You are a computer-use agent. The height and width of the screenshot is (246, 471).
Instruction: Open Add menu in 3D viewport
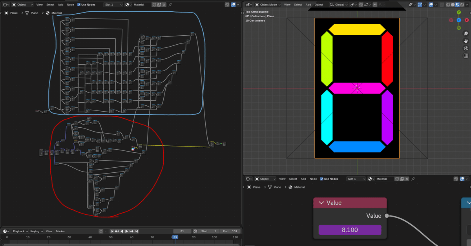point(308,5)
